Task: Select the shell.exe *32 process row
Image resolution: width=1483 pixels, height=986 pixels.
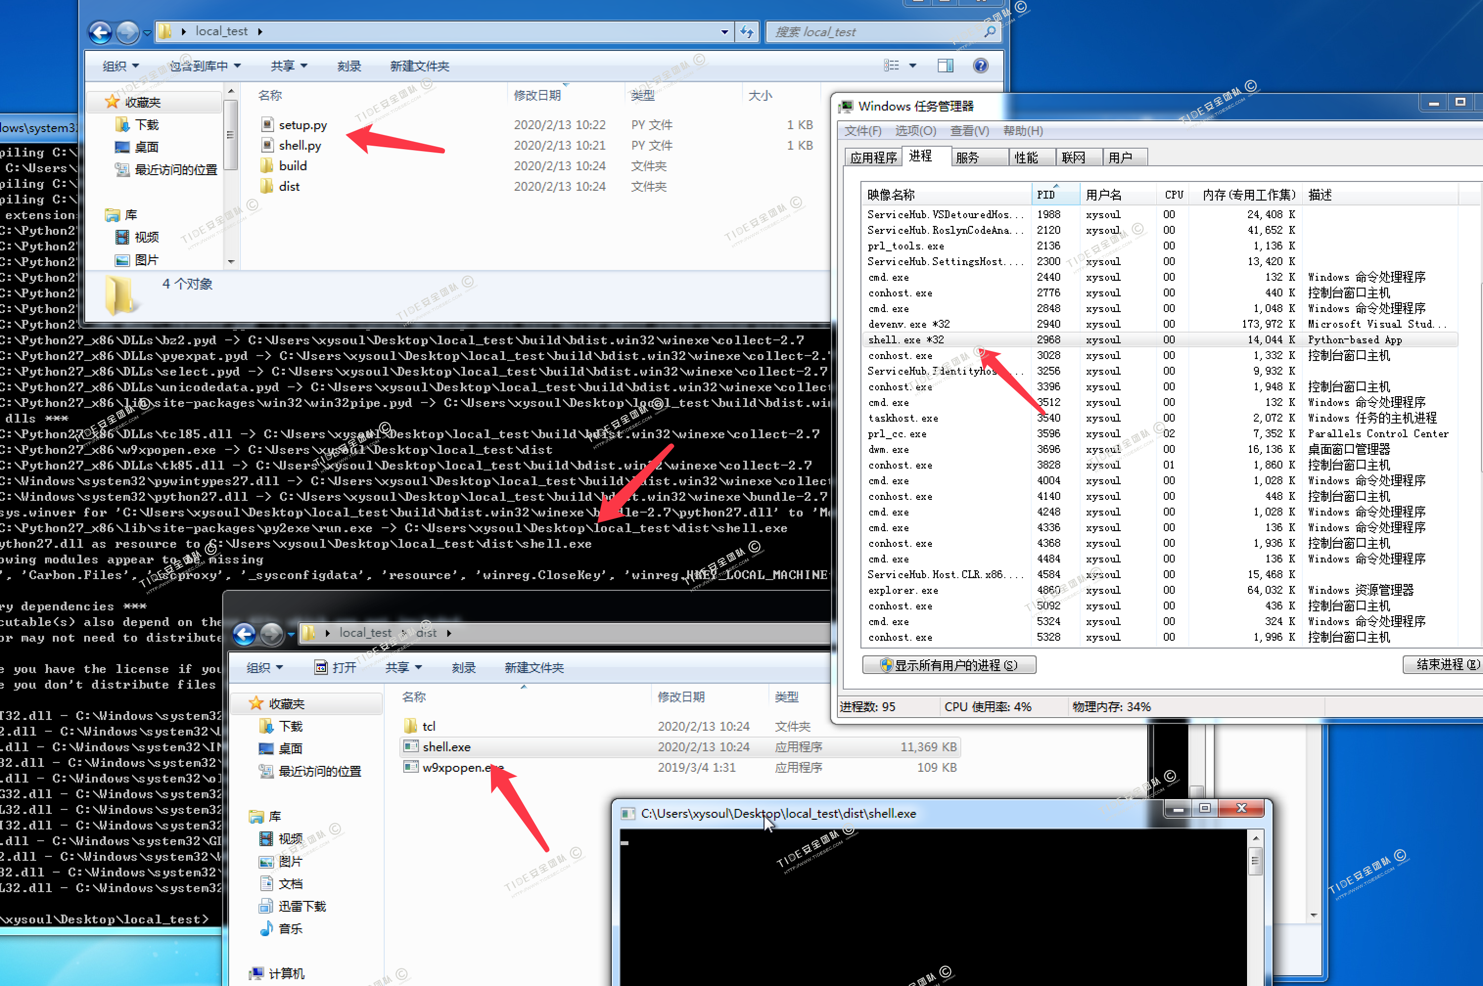Action: 905,339
